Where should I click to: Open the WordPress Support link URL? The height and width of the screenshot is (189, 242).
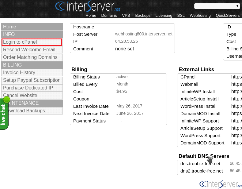(x=236, y=136)
